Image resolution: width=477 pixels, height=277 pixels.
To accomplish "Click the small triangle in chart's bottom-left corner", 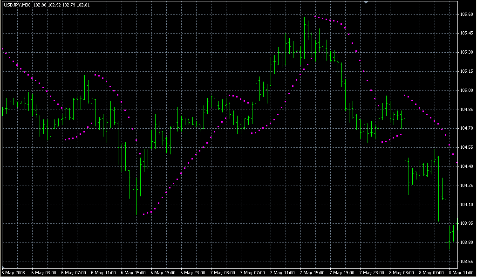I will pyautogui.click(x=3, y=266).
